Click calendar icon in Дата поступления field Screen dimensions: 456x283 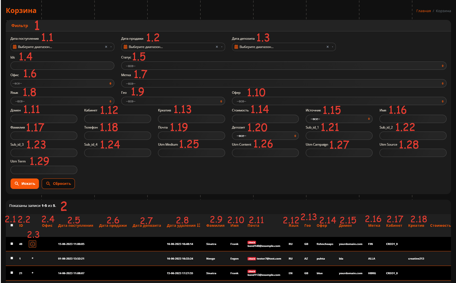[15, 47]
